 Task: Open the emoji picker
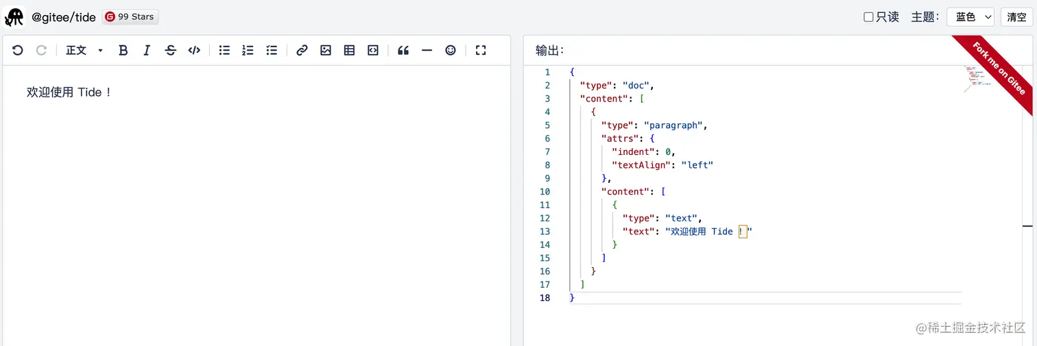[x=451, y=50]
